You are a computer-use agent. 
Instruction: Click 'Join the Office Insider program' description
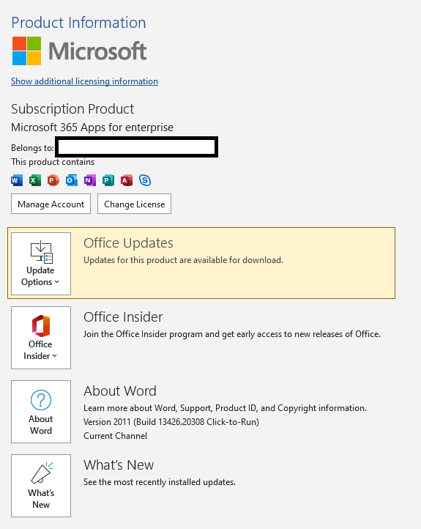click(232, 334)
